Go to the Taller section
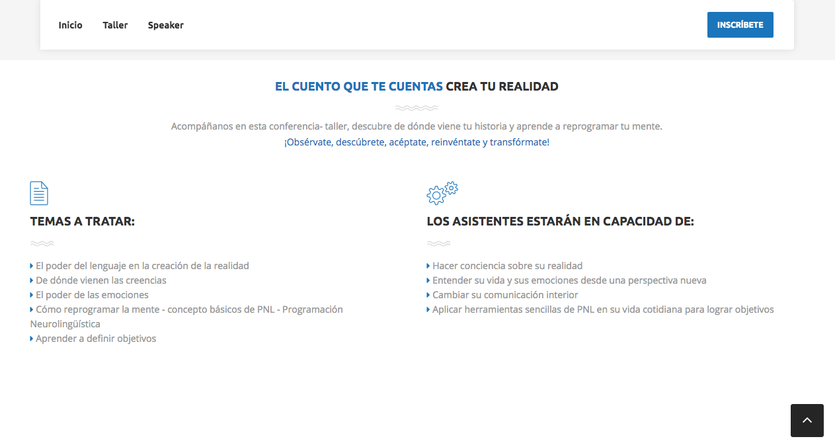 click(115, 25)
